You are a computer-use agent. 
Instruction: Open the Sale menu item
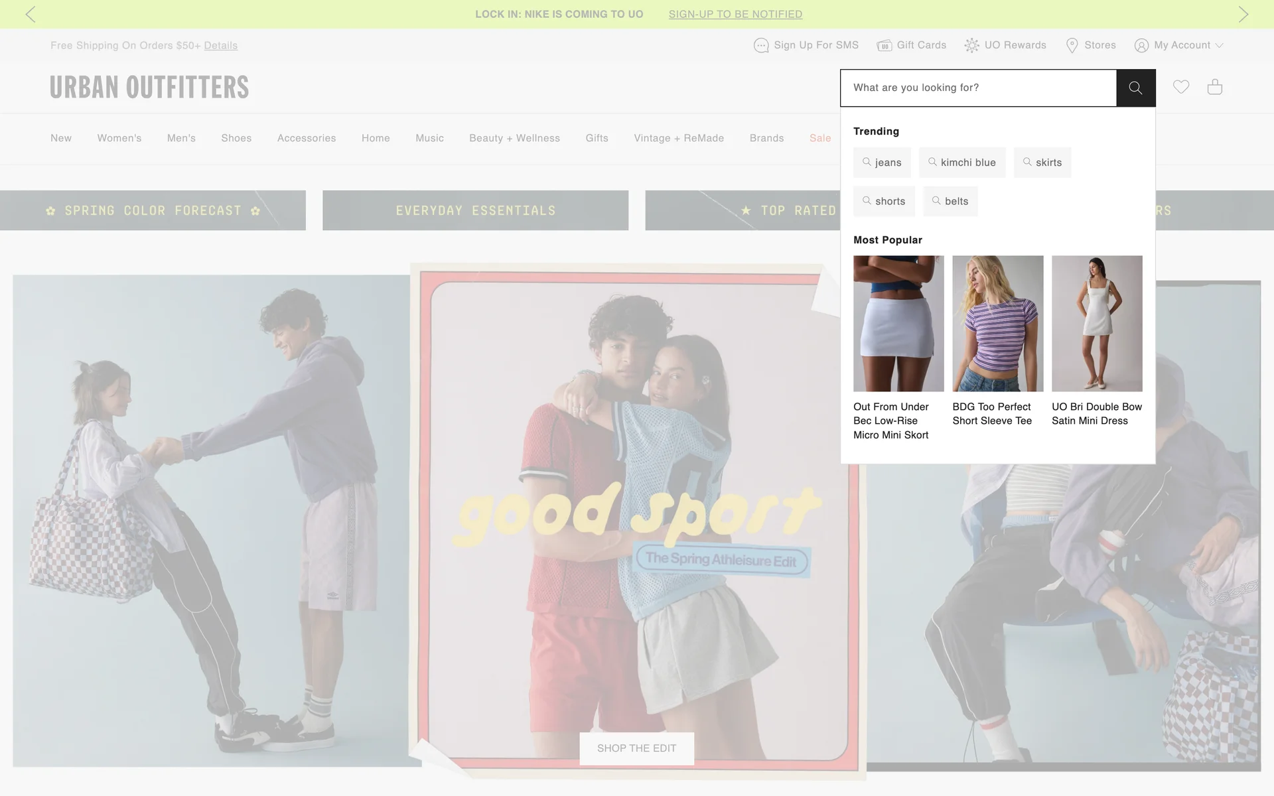(x=819, y=138)
